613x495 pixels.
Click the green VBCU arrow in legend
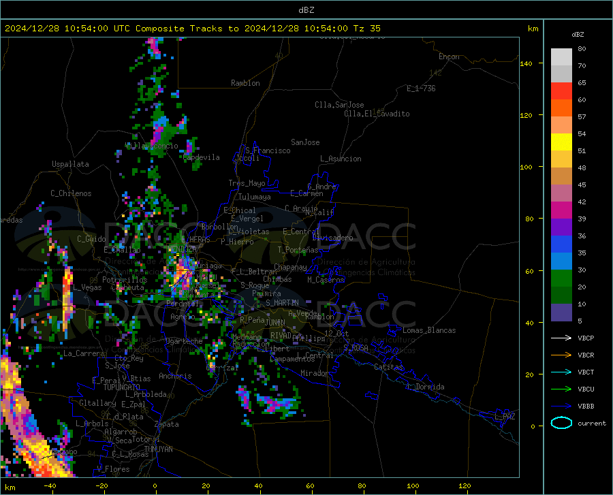(561, 389)
